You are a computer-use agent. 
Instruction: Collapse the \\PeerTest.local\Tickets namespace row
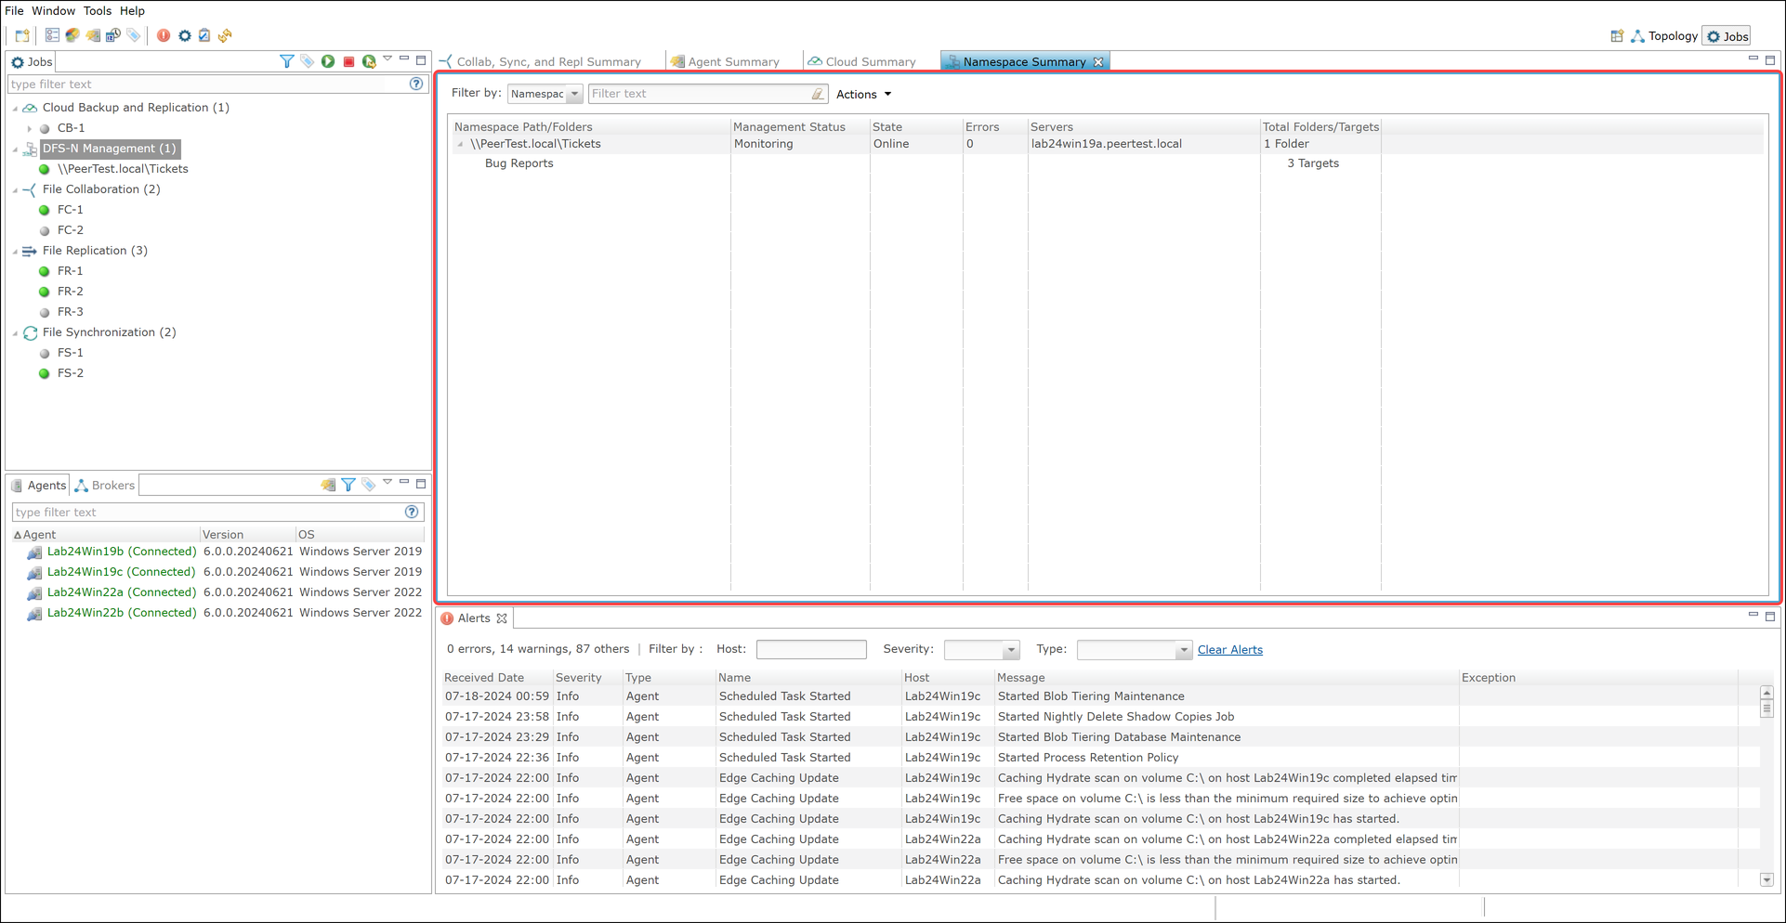click(x=460, y=144)
